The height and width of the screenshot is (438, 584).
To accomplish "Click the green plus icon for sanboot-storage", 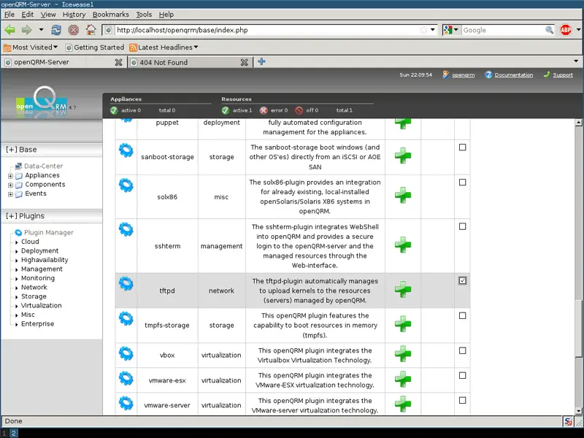I will coord(403,155).
